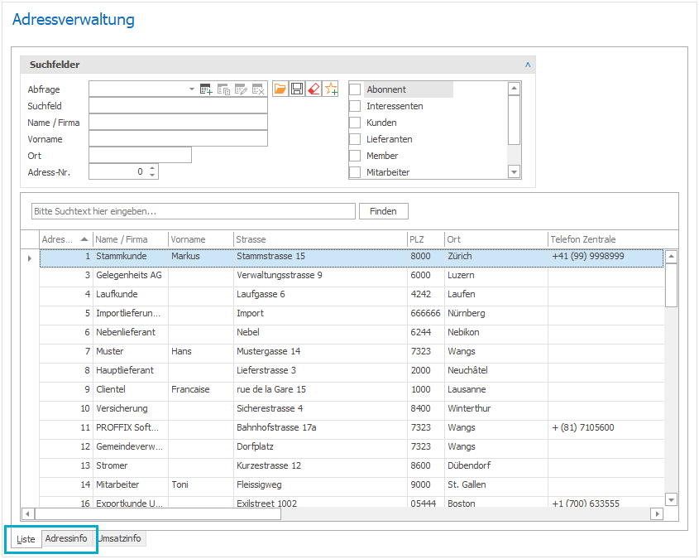Click the copy query icon
The width and height of the screenshot is (699, 559).
point(223,89)
